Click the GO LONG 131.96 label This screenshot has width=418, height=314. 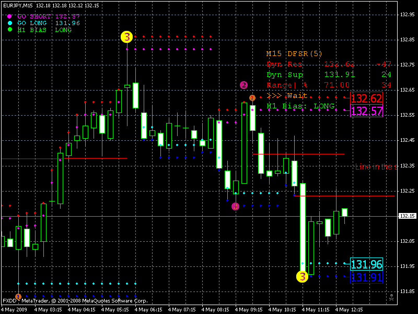(49, 23)
